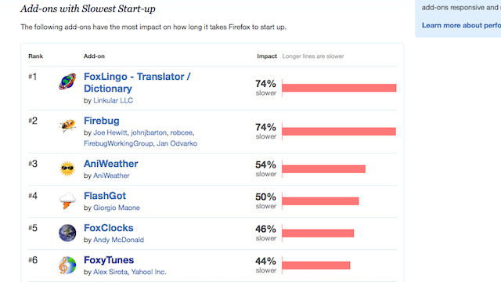Open the FoxLingo - Translator / Dictionary add-on
Screen dimensions: 501x282
coord(137,82)
